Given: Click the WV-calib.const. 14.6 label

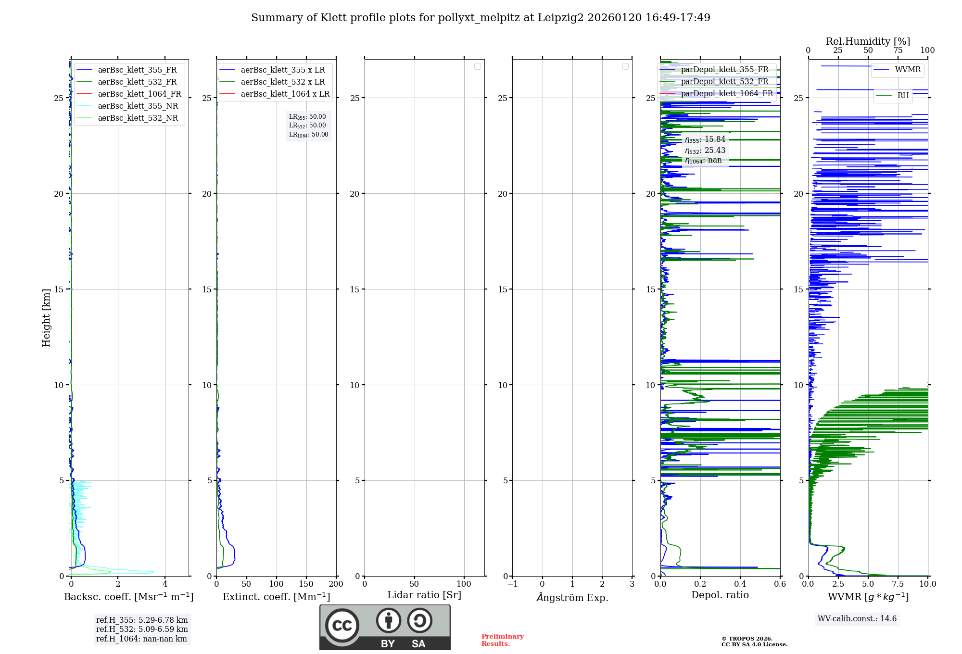Looking at the screenshot, I should (x=857, y=618).
